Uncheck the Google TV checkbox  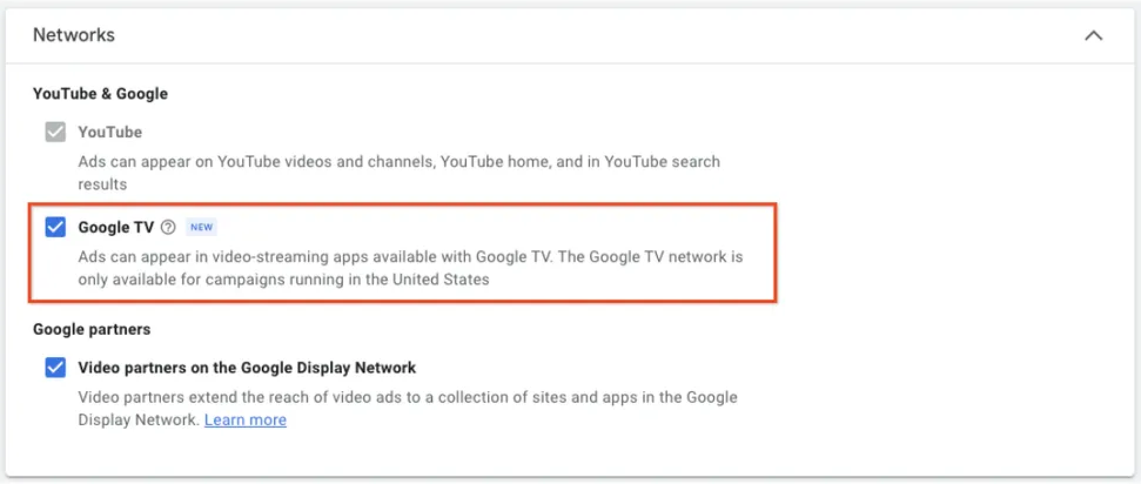coord(55,227)
